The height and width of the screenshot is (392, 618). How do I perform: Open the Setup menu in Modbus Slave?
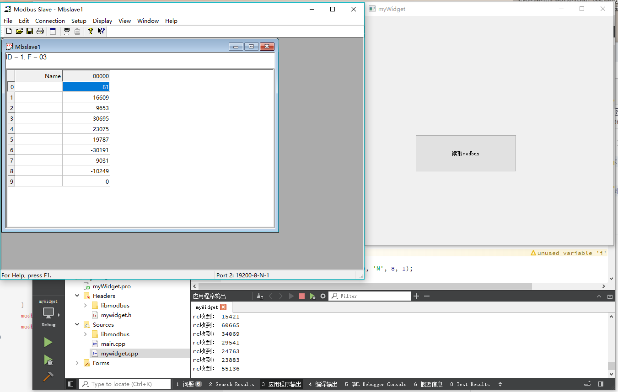coord(79,21)
